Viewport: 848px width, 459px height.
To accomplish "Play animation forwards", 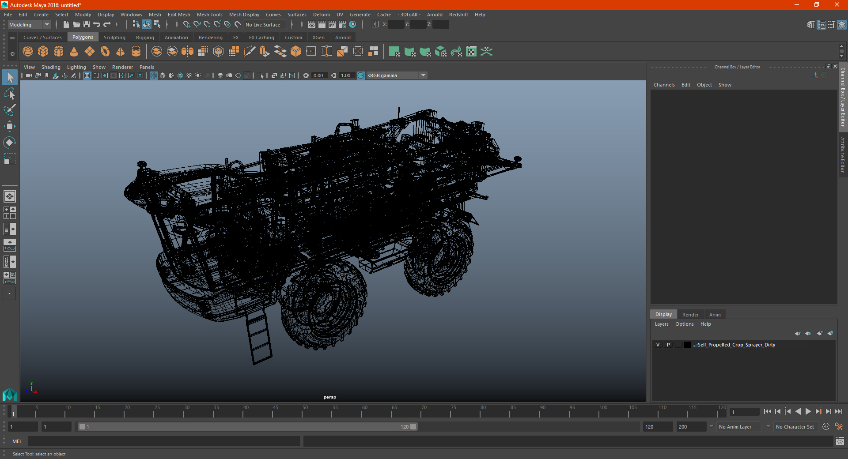I will click(808, 411).
